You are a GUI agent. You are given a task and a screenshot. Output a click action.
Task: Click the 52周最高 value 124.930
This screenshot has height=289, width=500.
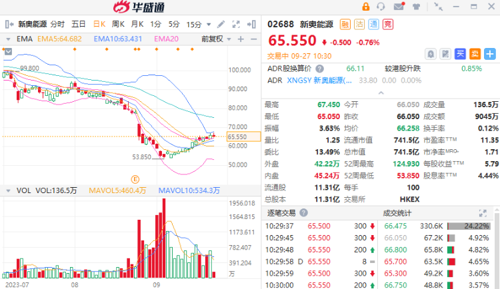click(406, 164)
